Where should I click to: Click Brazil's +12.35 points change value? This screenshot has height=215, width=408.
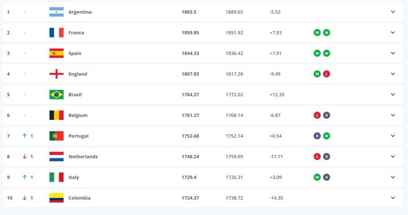pyautogui.click(x=277, y=94)
